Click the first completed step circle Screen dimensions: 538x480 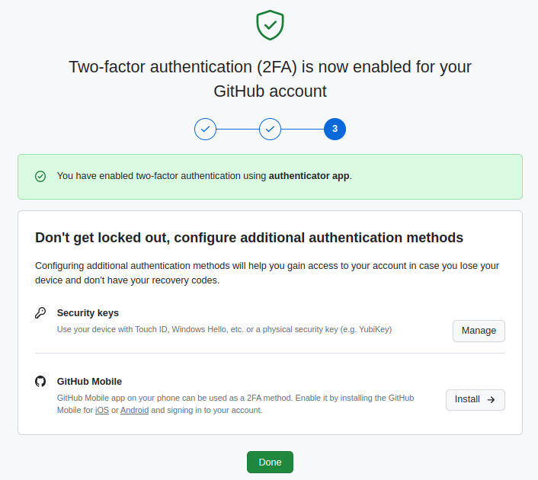coord(205,129)
